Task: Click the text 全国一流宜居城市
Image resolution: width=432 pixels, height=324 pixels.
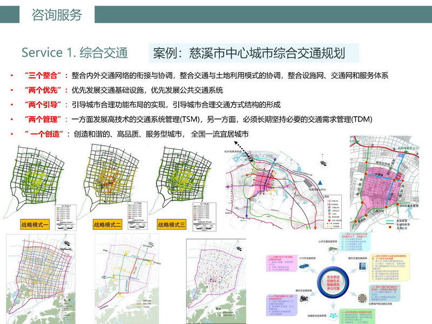Action: pyautogui.click(x=220, y=134)
